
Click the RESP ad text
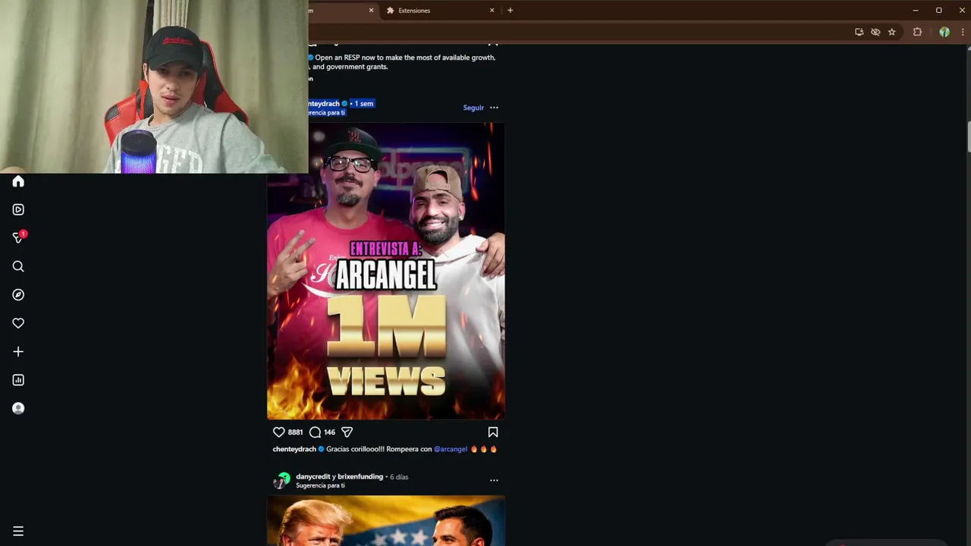coord(404,62)
